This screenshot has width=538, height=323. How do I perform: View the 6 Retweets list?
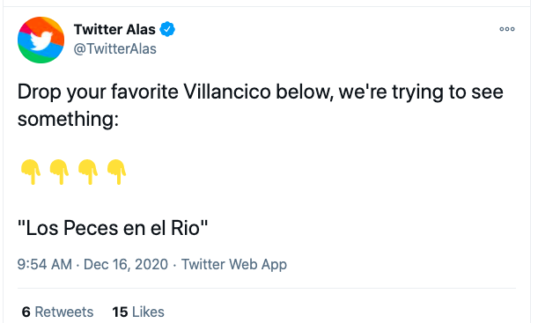(57, 312)
